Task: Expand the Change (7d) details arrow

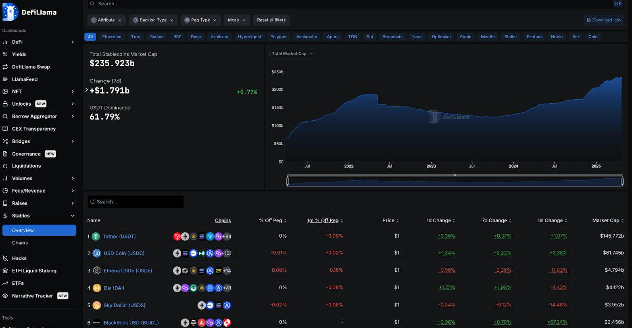Action: (x=87, y=90)
